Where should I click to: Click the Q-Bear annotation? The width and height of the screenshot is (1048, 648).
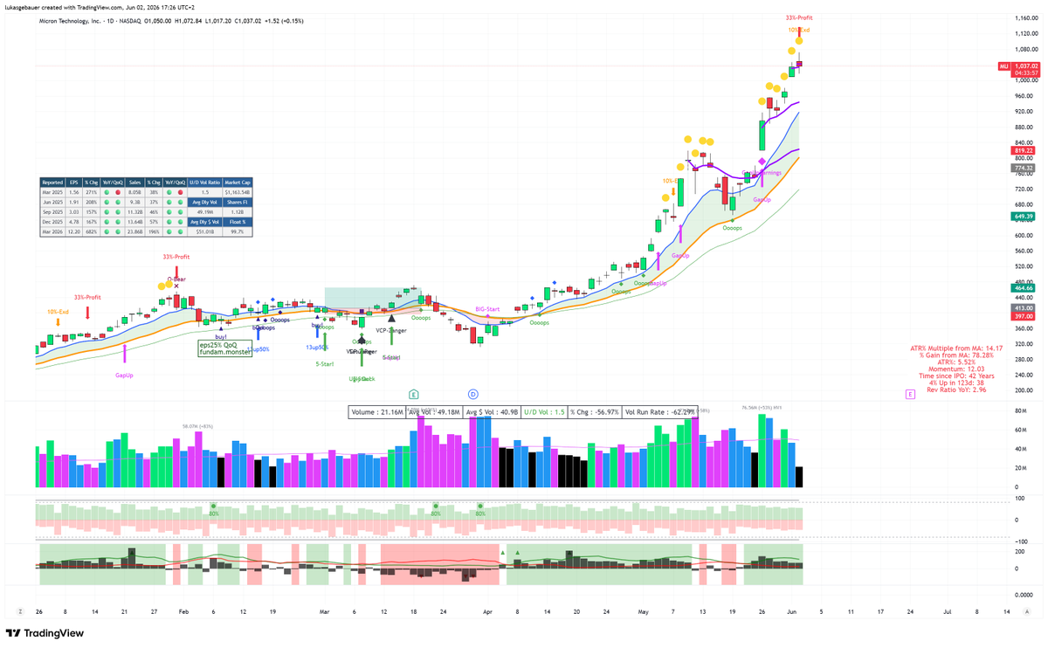(176, 279)
